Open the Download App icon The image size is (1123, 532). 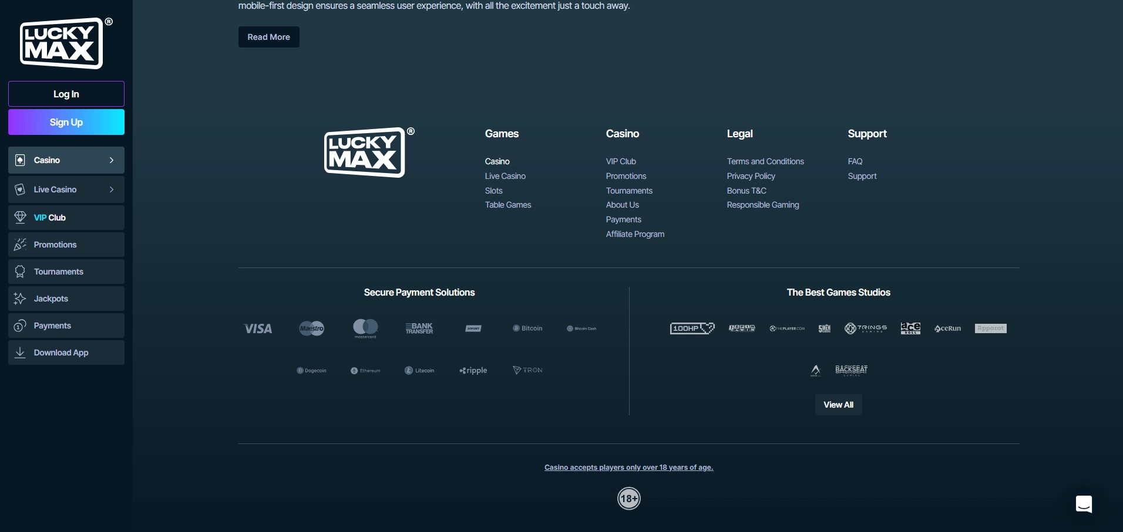21,352
